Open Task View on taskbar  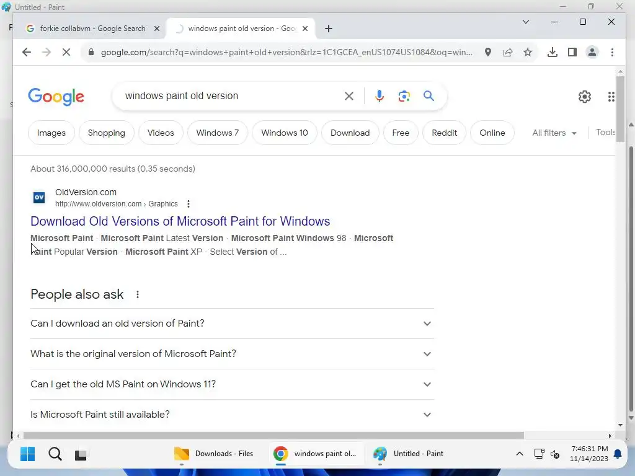pyautogui.click(x=81, y=454)
